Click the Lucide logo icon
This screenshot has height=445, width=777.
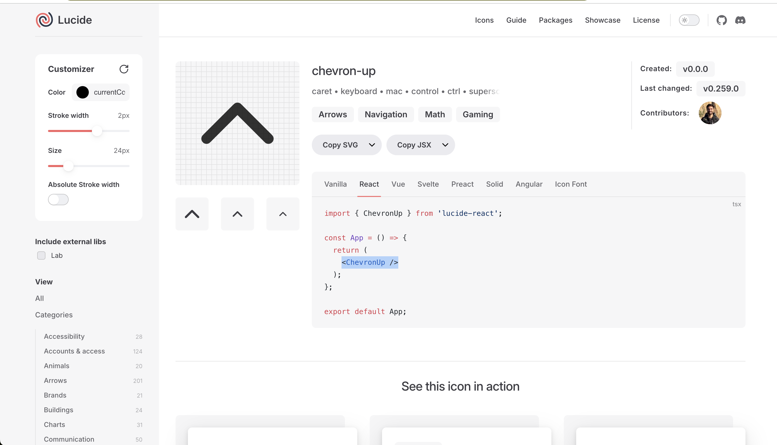pyautogui.click(x=44, y=20)
